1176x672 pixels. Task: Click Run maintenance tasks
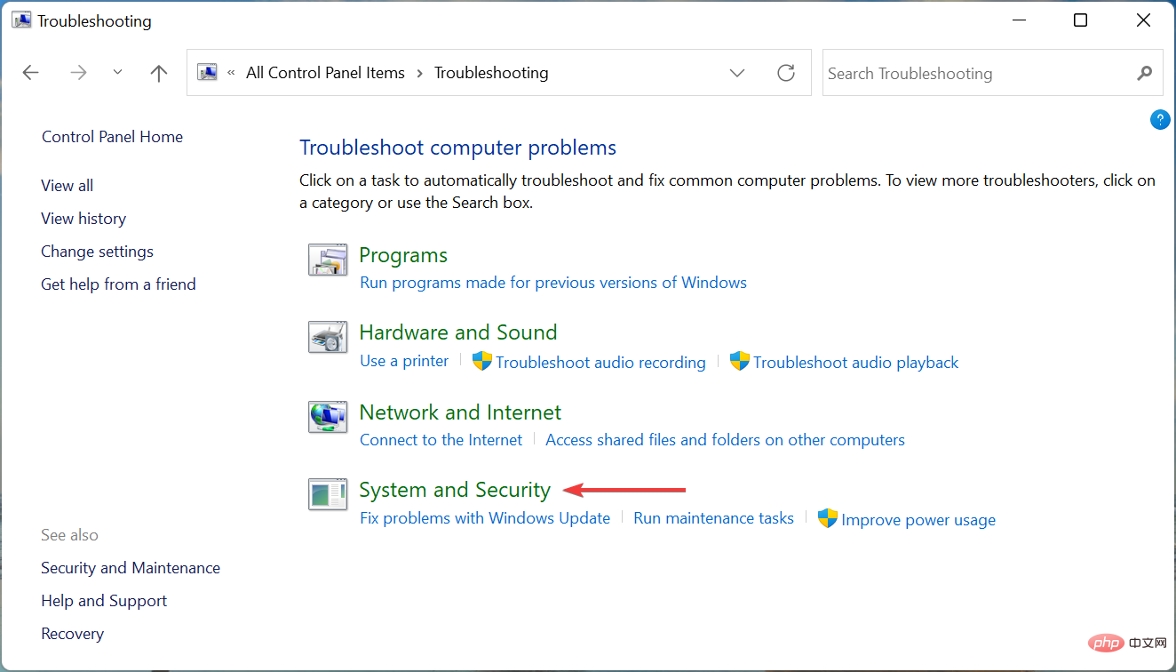pyautogui.click(x=713, y=518)
